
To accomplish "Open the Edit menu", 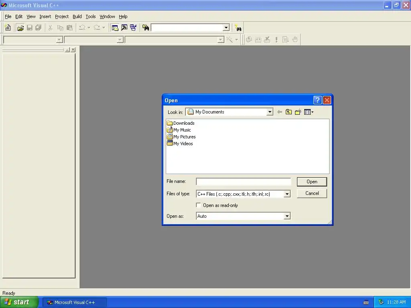I will pyautogui.click(x=19, y=16).
